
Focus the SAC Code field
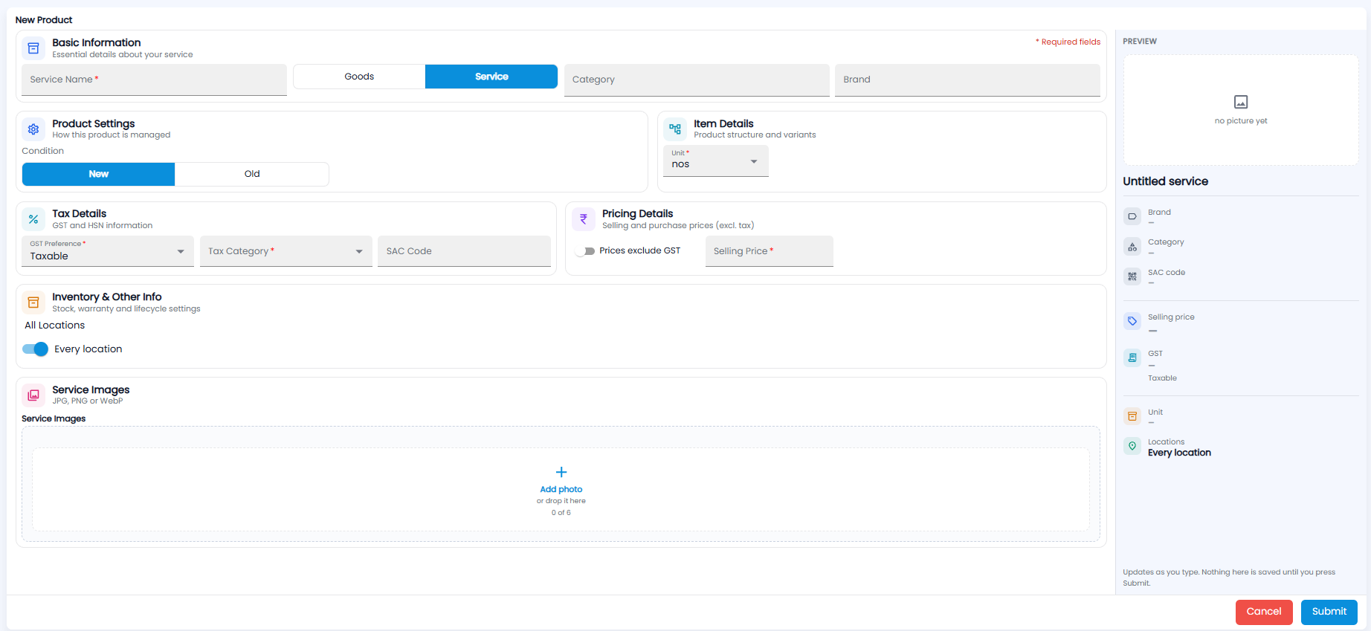464,251
